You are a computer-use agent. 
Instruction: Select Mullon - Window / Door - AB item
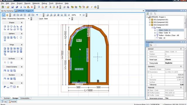[169, 35]
